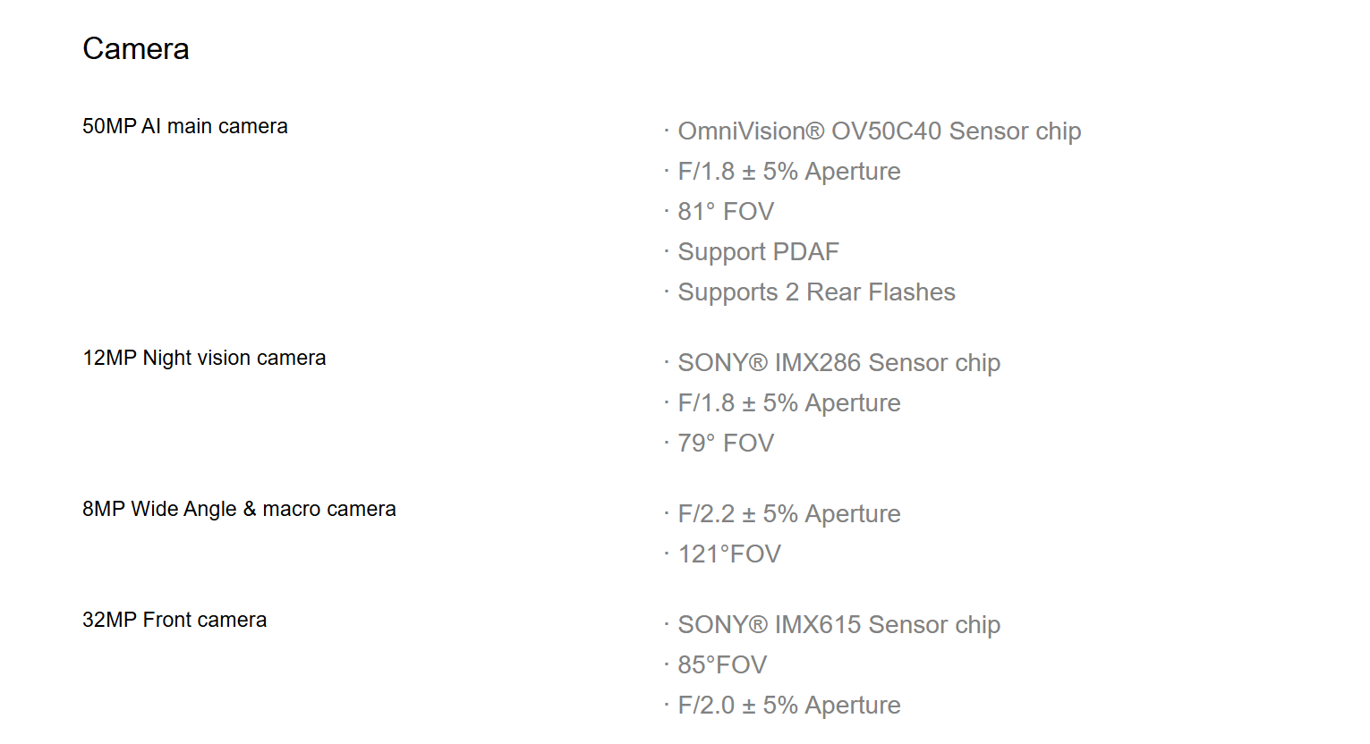Click the registered mark after OmniVision

[x=814, y=131]
